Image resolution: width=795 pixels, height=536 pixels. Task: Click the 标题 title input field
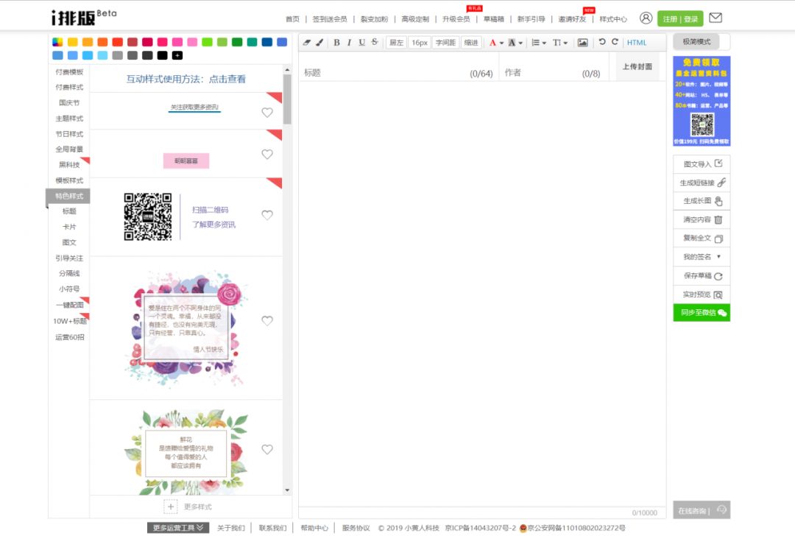[x=397, y=73]
